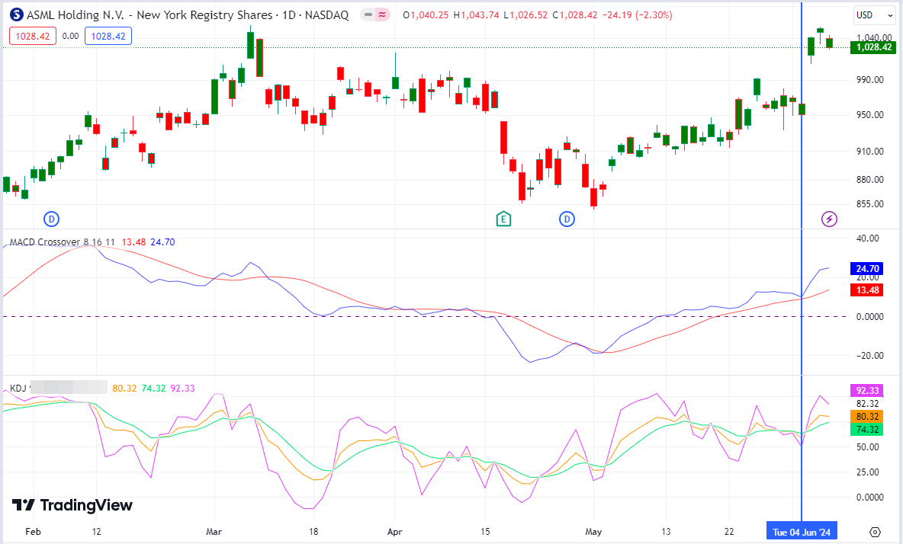Open the earnings E marker in April

click(503, 219)
